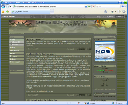128x105 pixels.
Task: Click the collapse icon on Upcoming Wars panel
Action: 115,94
